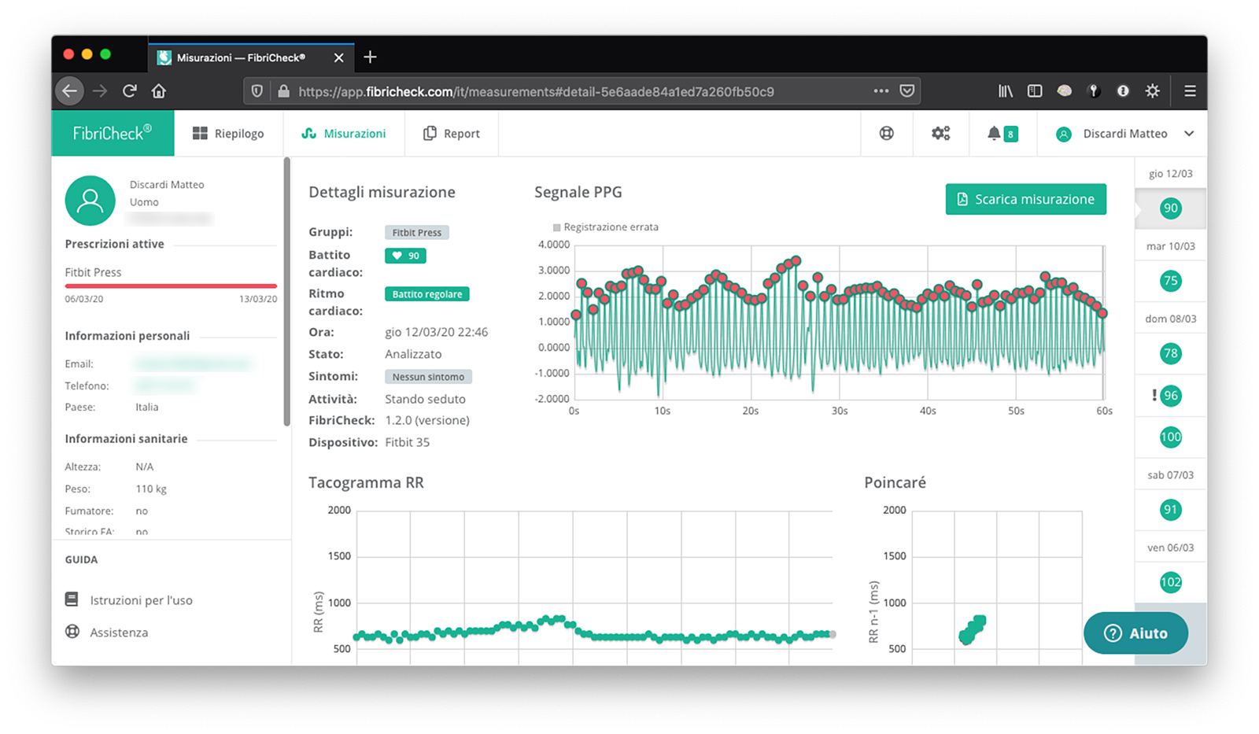Viewport: 1259px width, 734px height.
Task: Reload the page with refresh icon
Action: (130, 91)
